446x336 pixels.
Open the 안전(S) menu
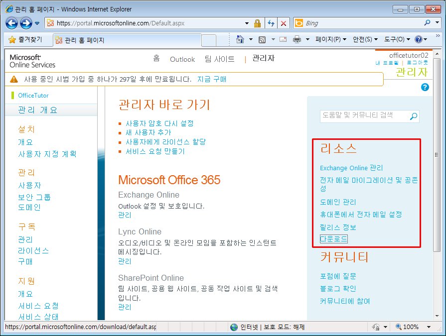pos(365,39)
